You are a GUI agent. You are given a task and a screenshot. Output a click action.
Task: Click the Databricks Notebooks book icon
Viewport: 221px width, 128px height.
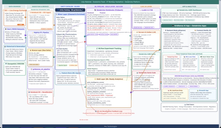(x=95, y=10)
